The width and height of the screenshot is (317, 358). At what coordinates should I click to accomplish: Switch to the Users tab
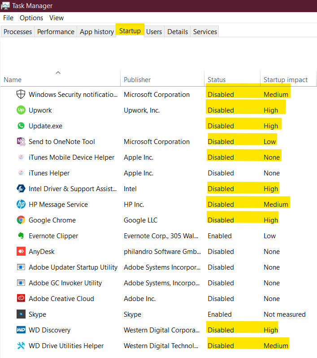(x=154, y=31)
